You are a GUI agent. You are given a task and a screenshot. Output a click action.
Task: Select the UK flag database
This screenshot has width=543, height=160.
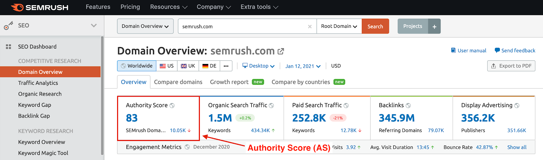point(188,66)
